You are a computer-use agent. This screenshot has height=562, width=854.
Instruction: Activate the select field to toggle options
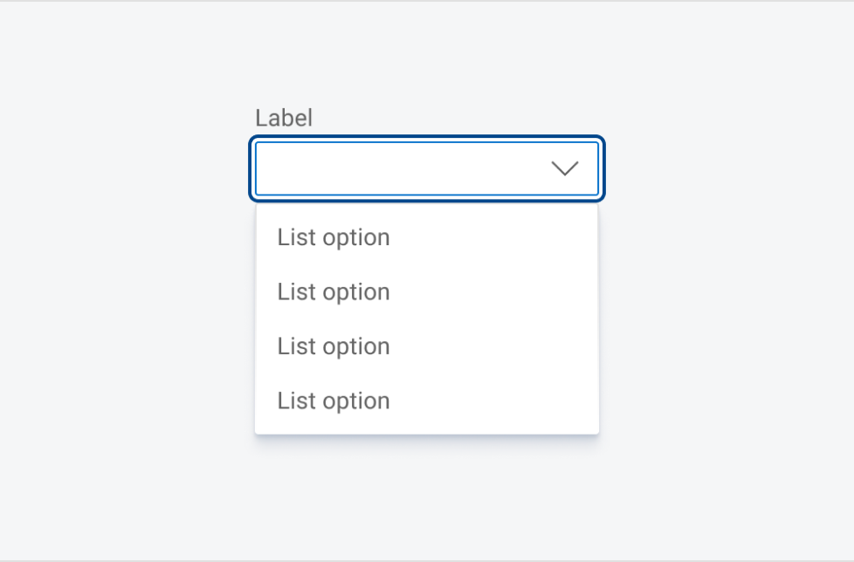pyautogui.click(x=428, y=168)
